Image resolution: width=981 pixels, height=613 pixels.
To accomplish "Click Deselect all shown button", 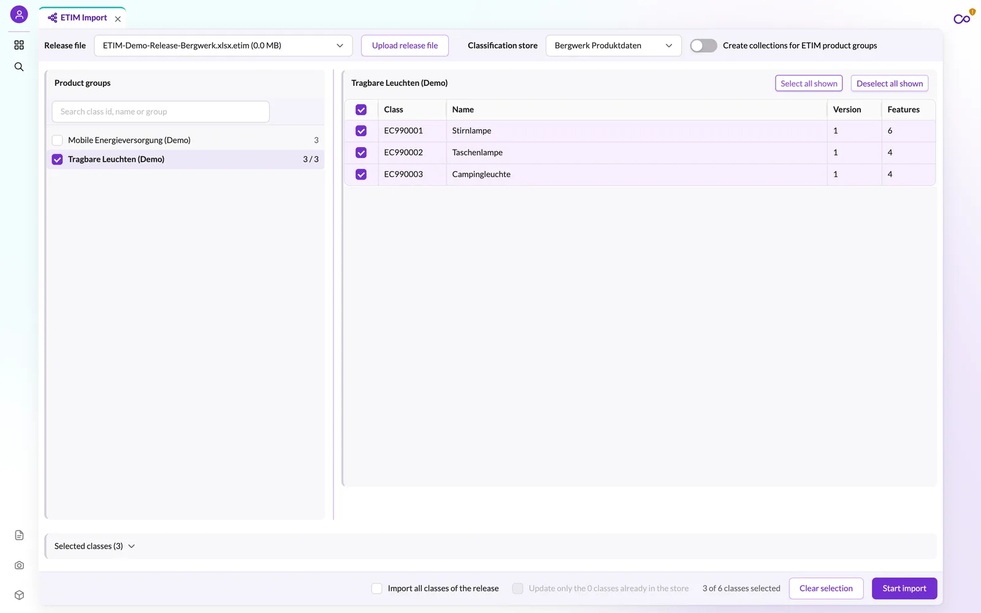I will (x=890, y=83).
